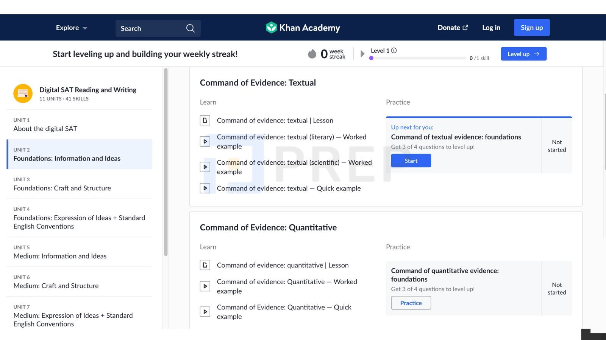Click the Digital SAT course badge icon
The height and width of the screenshot is (340, 606).
[23, 93]
